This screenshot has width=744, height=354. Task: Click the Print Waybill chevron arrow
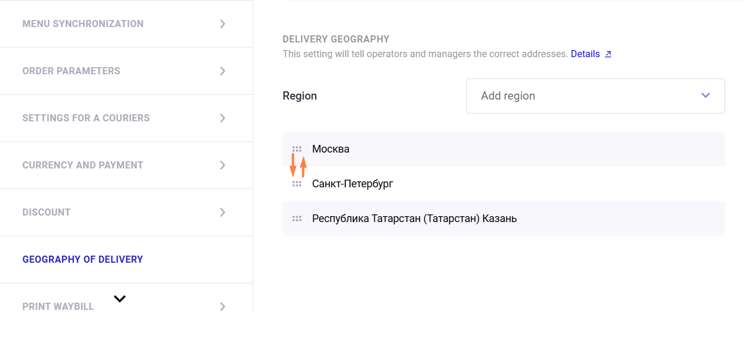click(222, 306)
